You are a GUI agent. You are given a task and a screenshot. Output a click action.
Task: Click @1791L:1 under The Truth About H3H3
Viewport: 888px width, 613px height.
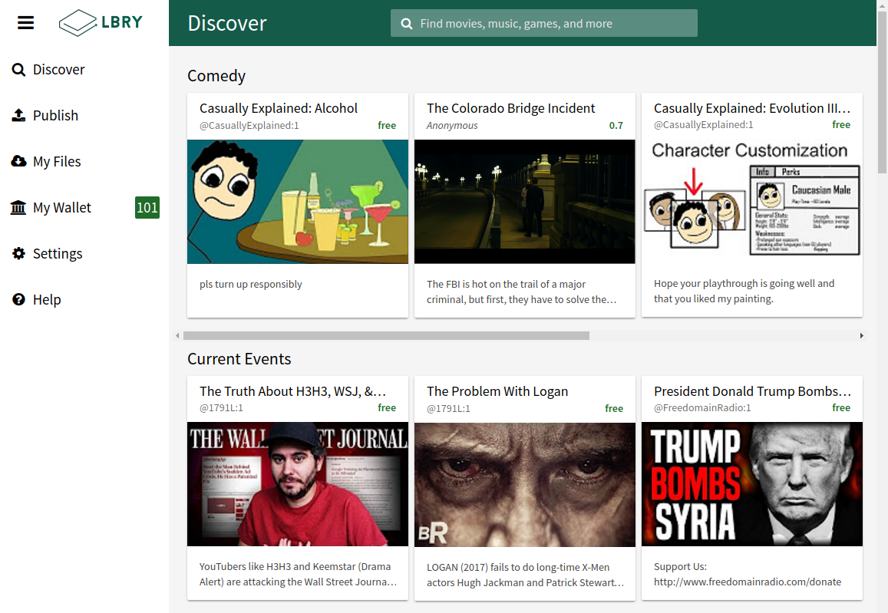(x=221, y=408)
